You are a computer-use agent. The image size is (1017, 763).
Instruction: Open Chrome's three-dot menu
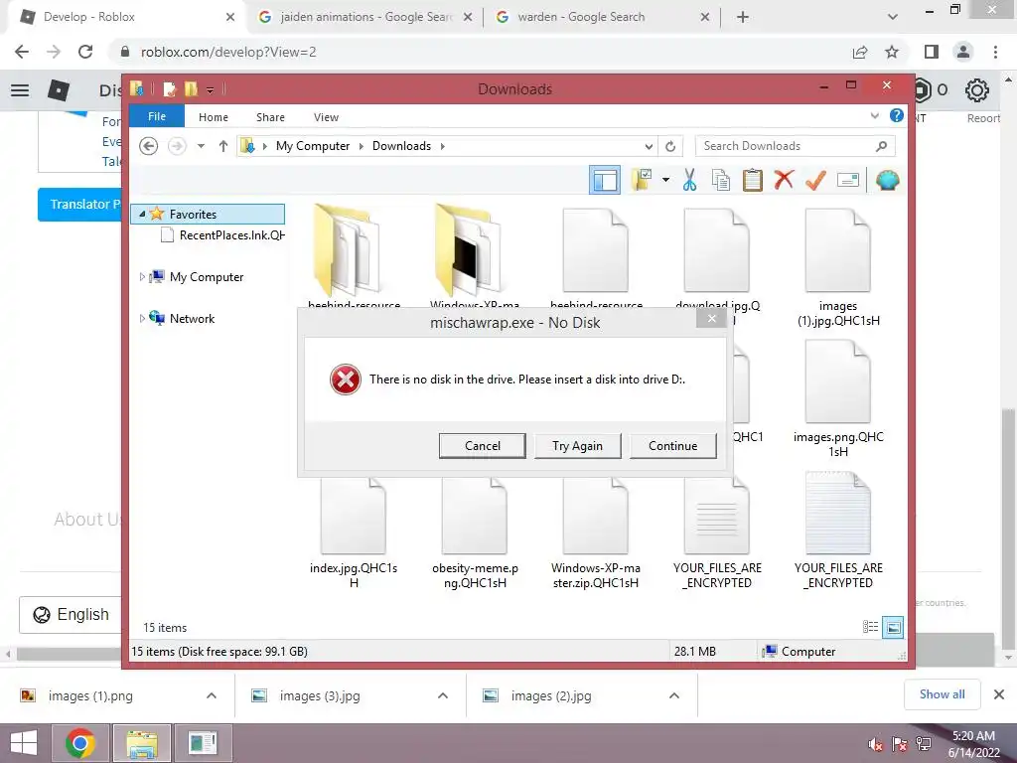coord(995,52)
